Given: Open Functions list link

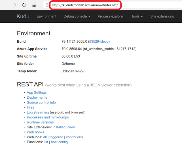Looking at the screenshot, I should (x=46, y=142).
